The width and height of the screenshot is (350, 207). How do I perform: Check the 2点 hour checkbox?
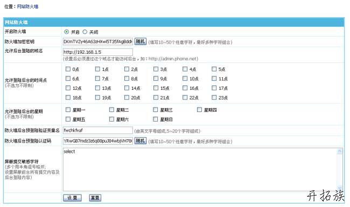coord(127,69)
